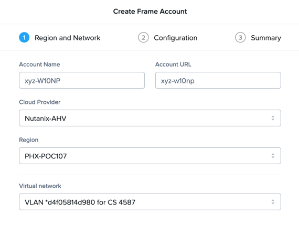The width and height of the screenshot is (299, 225).
Task: Click the up-down arrows on Cloud Provider select
Action: (273, 118)
